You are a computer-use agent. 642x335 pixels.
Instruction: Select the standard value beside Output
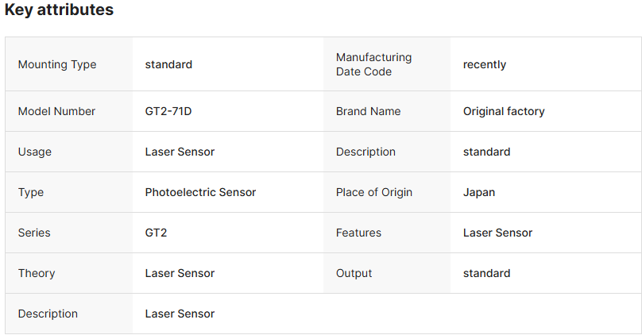pos(486,273)
